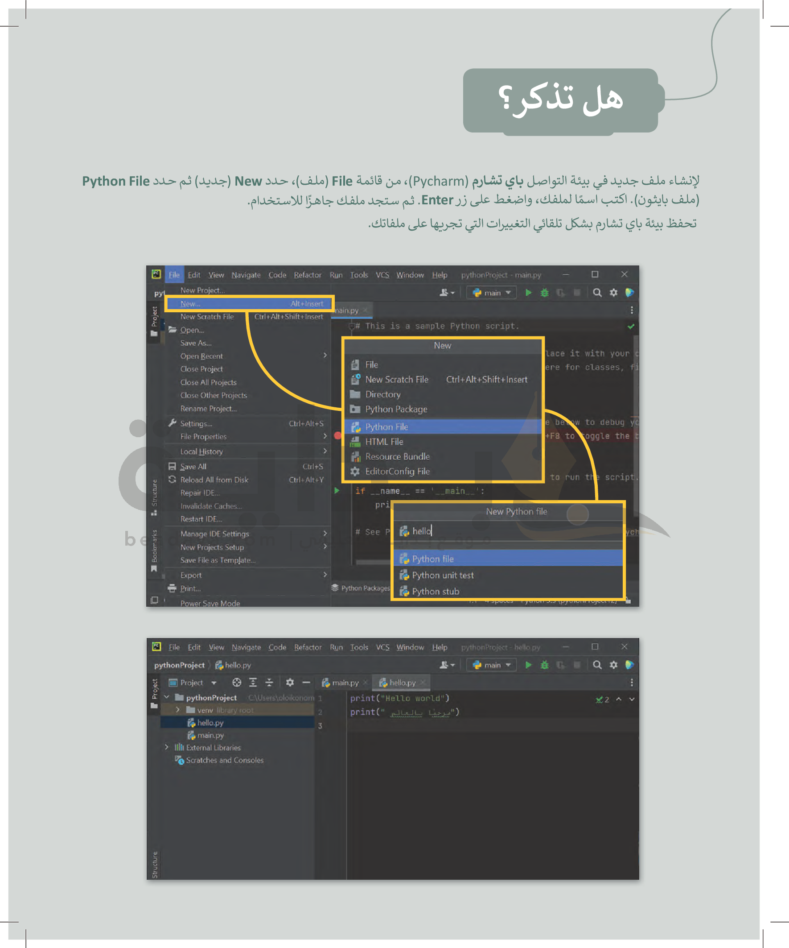Viewport: 789px width, 948px height.
Task: Choose Python File in the New popup
Action: 386,426
